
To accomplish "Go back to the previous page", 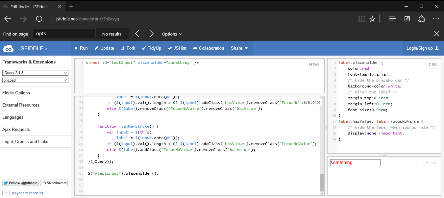I will click(x=8, y=19).
